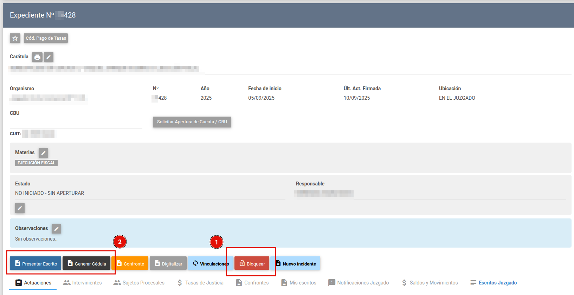Edit Observaciones using pencil icon
The width and height of the screenshot is (574, 295).
coord(56,229)
